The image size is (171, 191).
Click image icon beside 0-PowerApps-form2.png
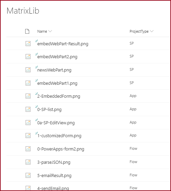[x=28, y=149]
